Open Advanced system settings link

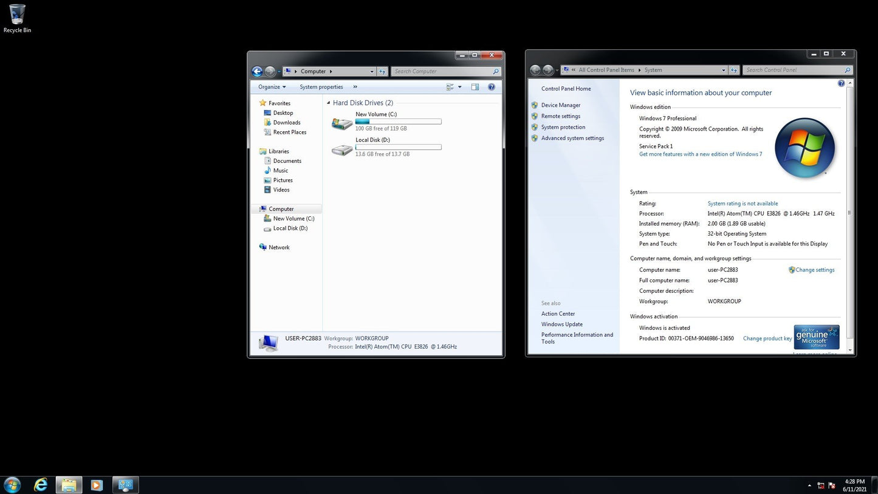point(573,138)
